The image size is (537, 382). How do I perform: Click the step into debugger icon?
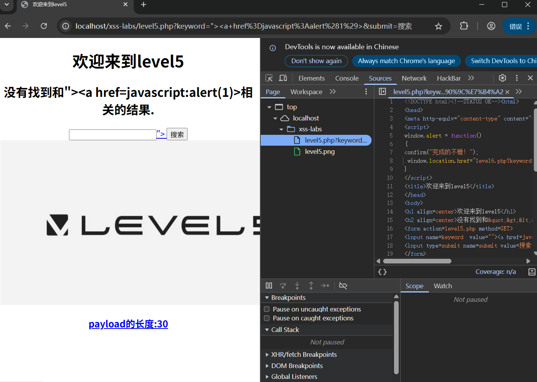click(x=297, y=286)
